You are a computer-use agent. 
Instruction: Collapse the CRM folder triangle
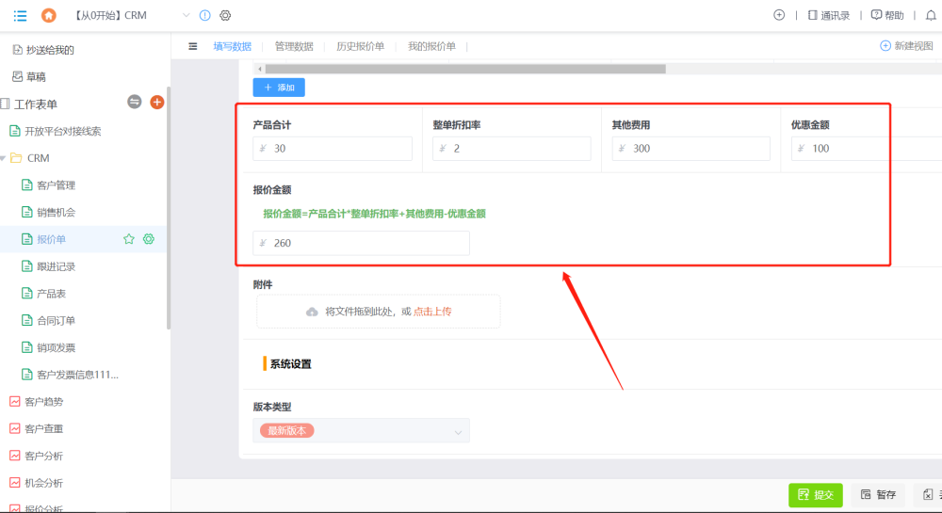pyautogui.click(x=4, y=158)
